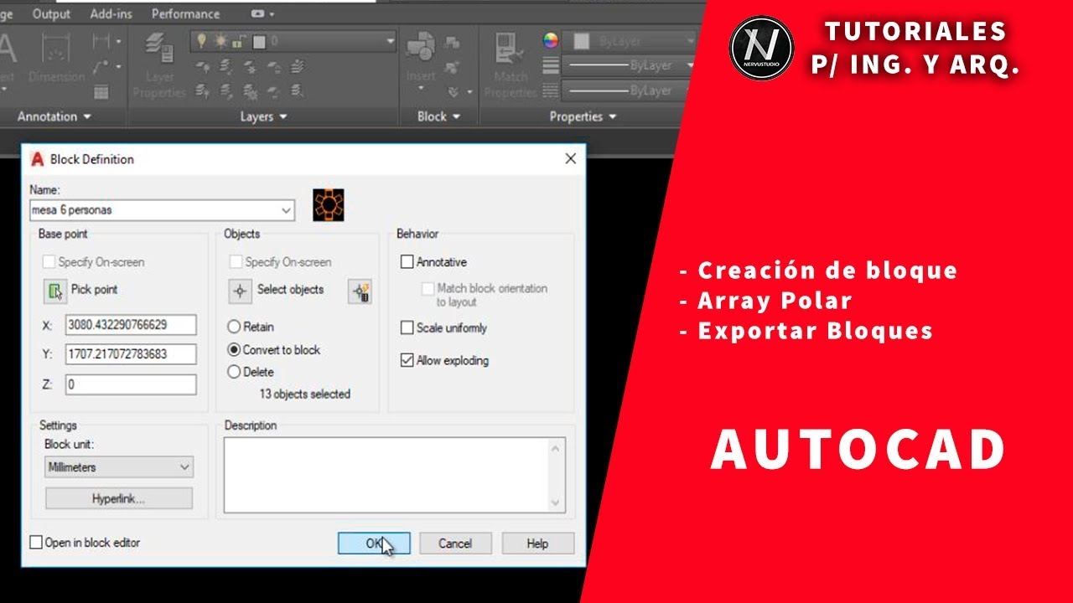The width and height of the screenshot is (1073, 603).
Task: Open the object color ByLayer swatch dropdown
Action: pos(630,40)
